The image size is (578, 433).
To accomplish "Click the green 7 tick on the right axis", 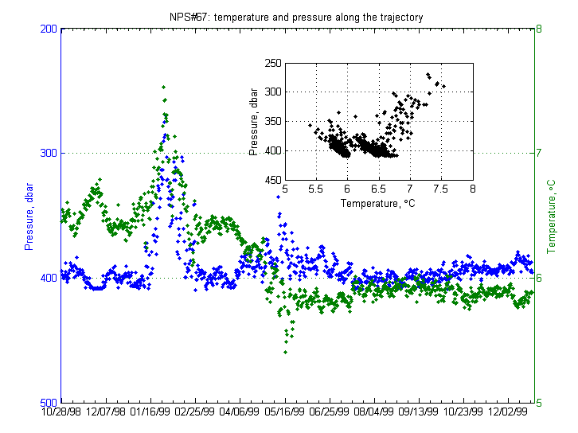I will (538, 154).
